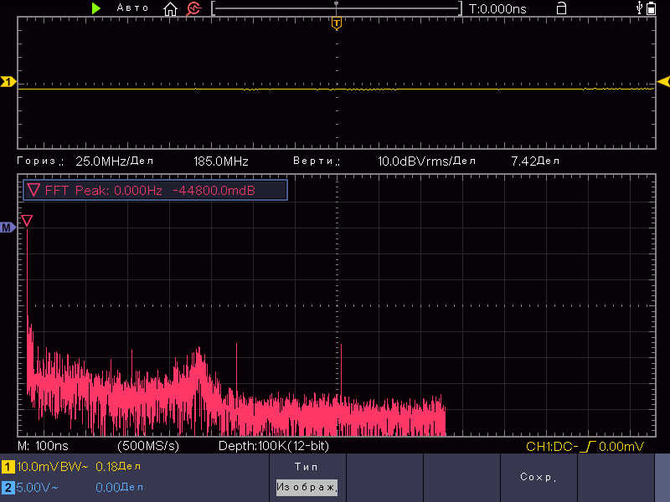
Task: Select the yellow trigger level arrow on right edge
Action: (x=663, y=81)
